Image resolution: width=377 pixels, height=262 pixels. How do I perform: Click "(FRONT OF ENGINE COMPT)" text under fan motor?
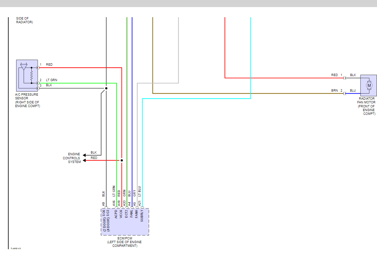(366, 110)
